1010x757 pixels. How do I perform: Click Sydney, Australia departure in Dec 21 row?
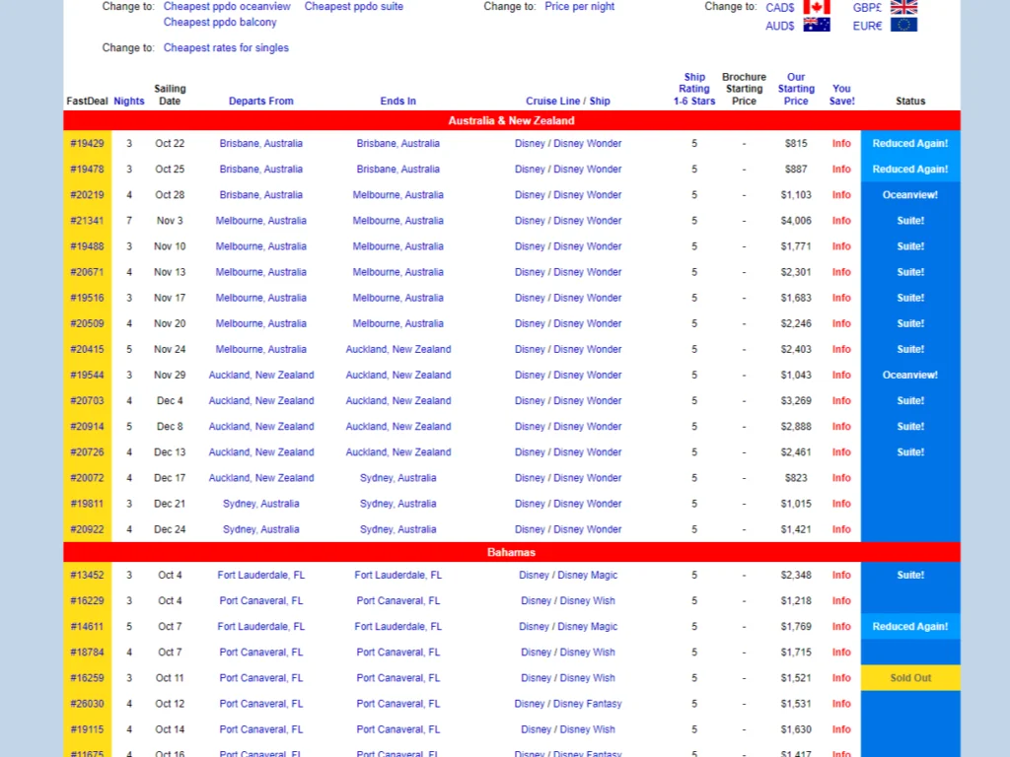260,504
